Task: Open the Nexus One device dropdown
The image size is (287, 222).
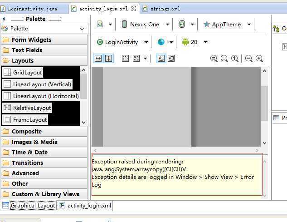Action: [167, 25]
